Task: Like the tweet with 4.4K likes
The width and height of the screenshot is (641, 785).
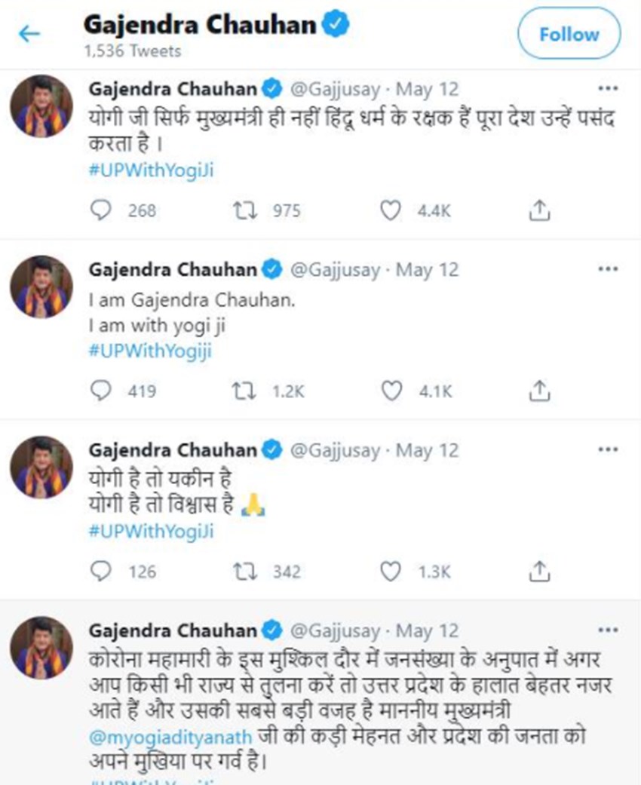Action: point(389,210)
